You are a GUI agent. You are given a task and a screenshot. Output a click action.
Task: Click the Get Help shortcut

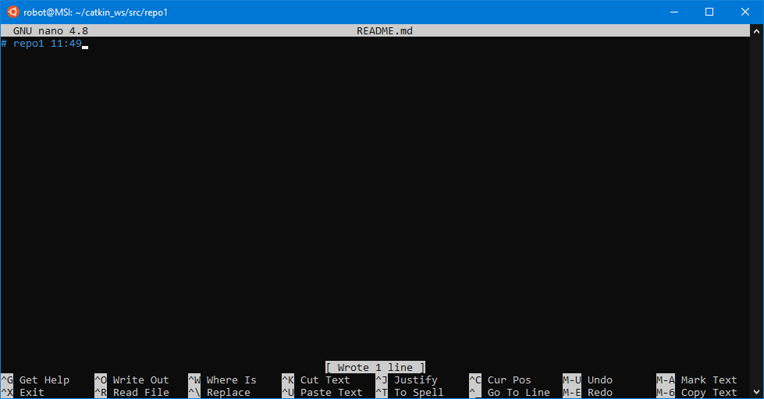pyautogui.click(x=44, y=380)
